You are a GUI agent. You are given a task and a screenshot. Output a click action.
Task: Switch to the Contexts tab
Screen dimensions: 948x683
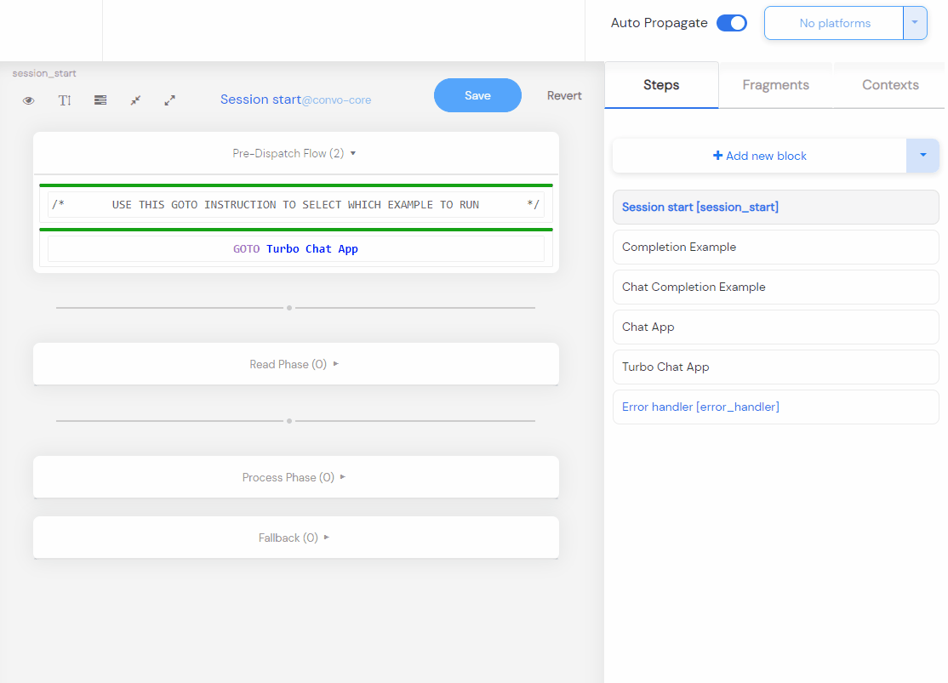890,85
